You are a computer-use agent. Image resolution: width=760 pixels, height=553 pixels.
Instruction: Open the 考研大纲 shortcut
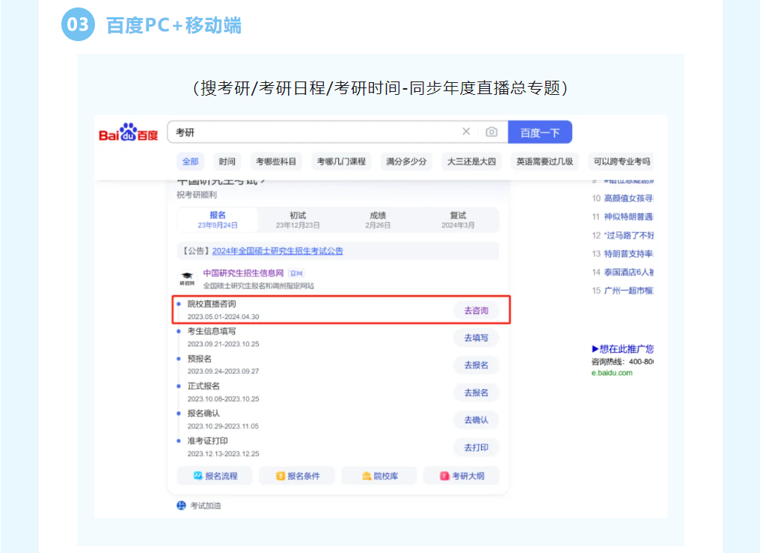click(x=462, y=476)
